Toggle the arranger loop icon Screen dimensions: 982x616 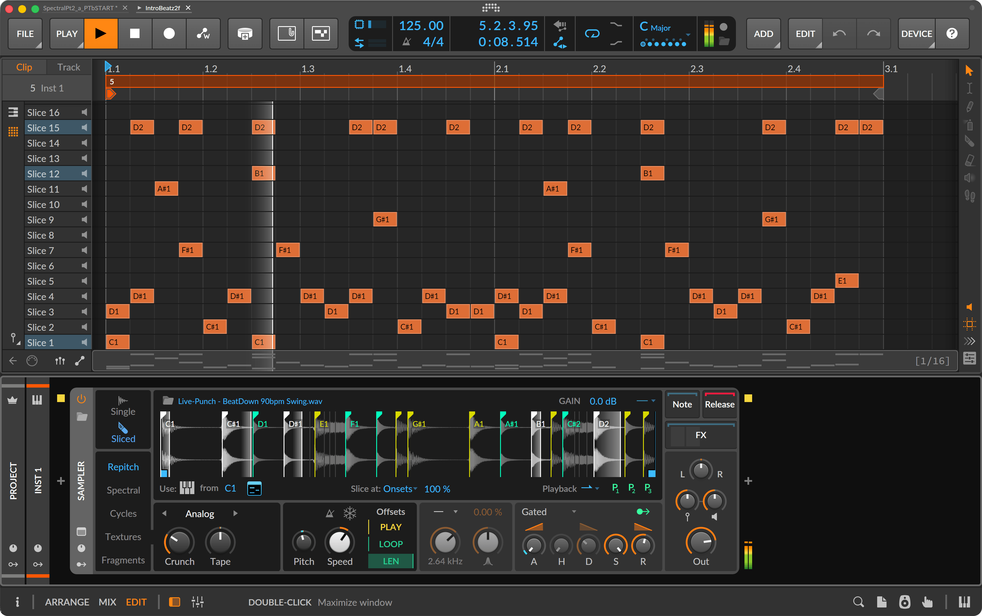(592, 34)
